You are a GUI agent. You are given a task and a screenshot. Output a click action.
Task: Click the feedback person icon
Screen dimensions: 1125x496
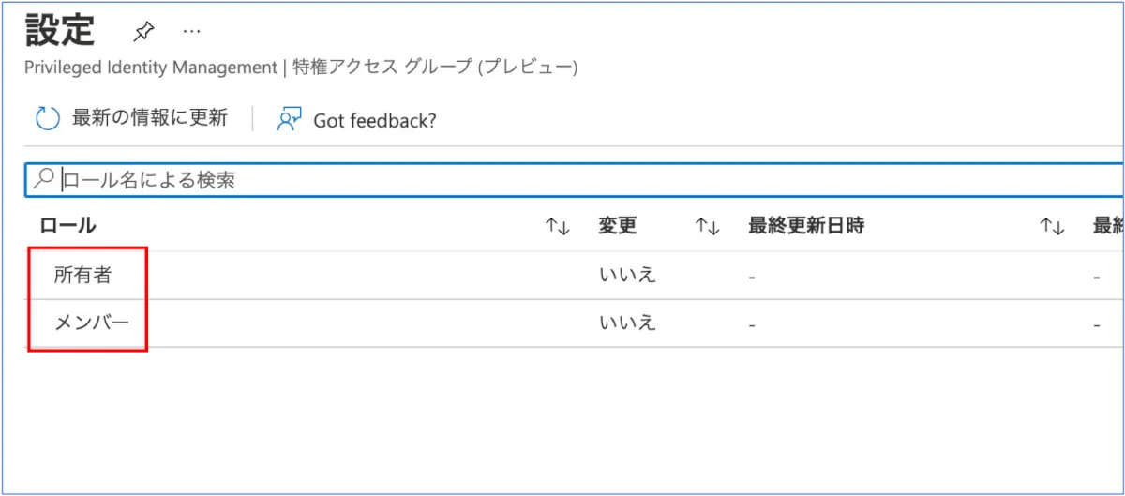[x=289, y=119]
